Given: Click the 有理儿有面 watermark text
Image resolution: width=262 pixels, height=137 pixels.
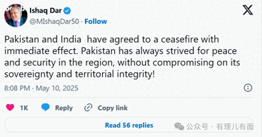Looking at the screenshot, I should pos(235,127).
